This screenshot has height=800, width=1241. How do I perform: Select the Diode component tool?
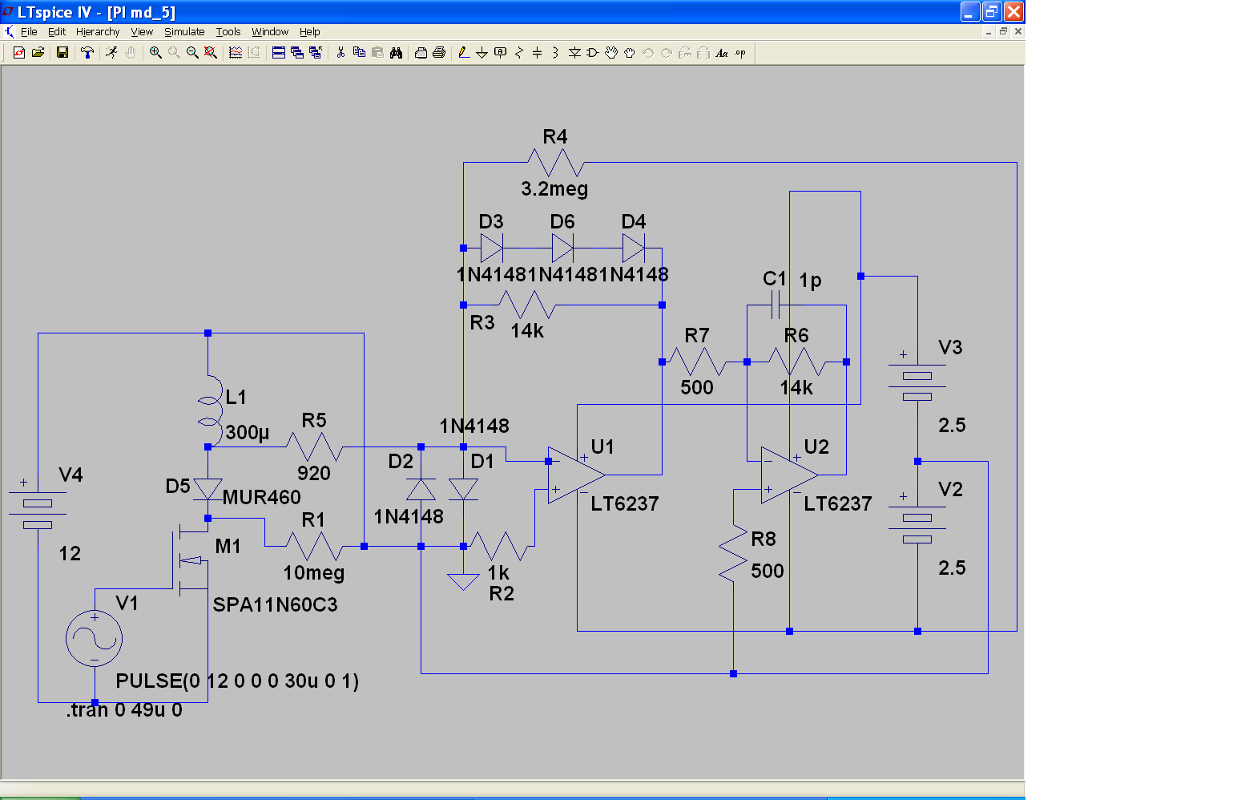[x=574, y=53]
